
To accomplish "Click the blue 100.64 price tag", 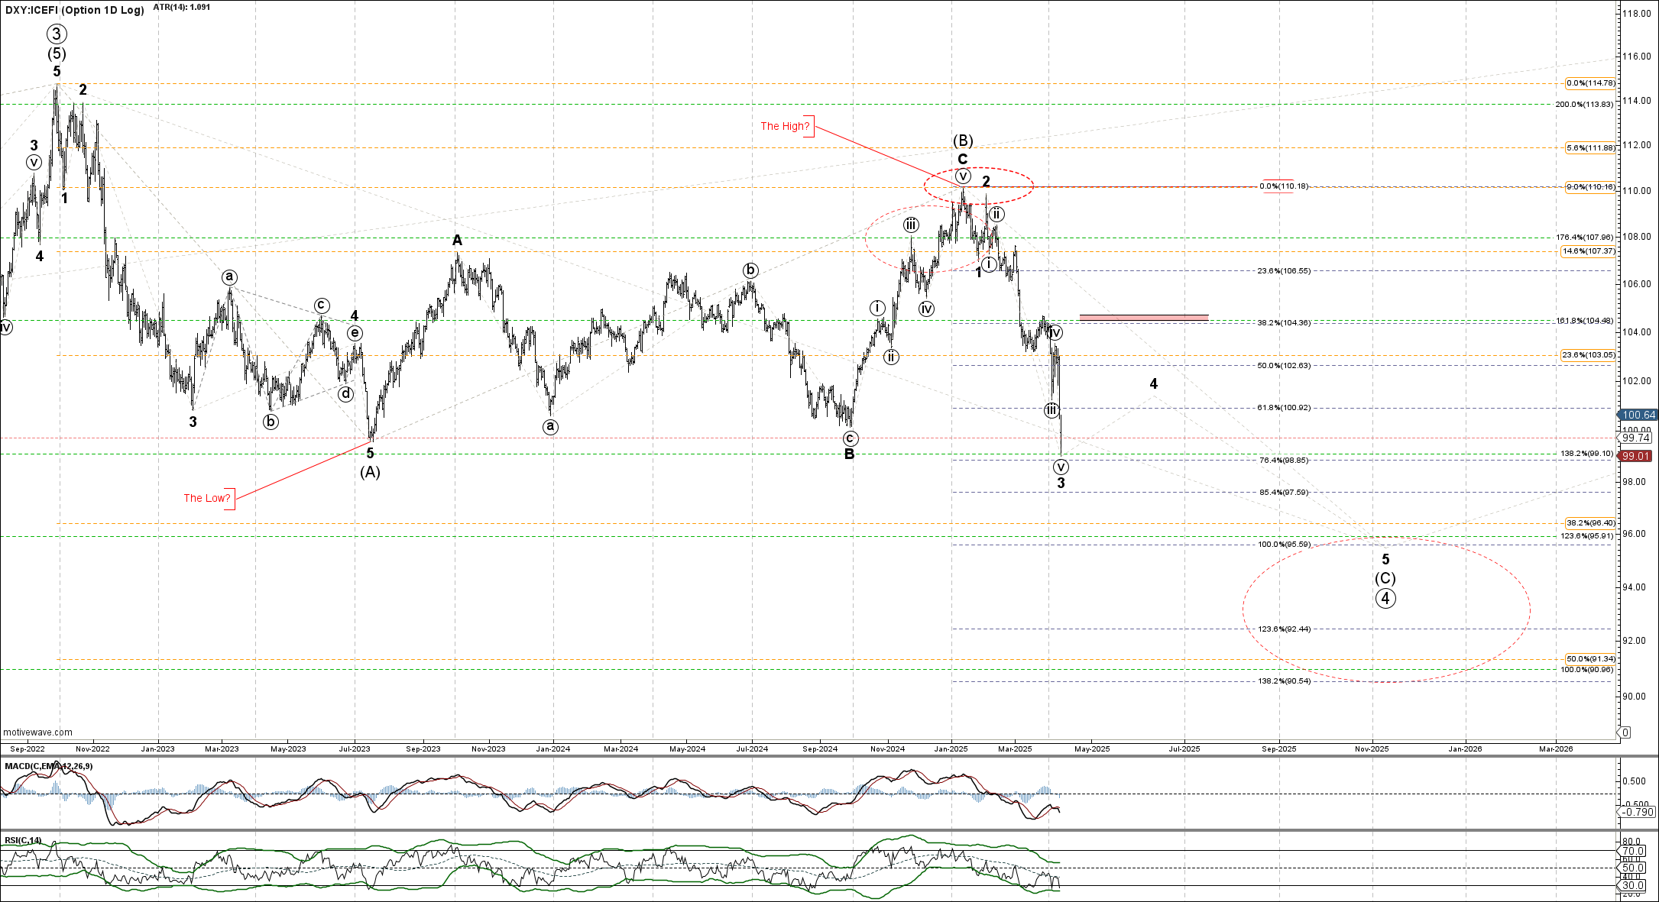I will click(x=1638, y=415).
